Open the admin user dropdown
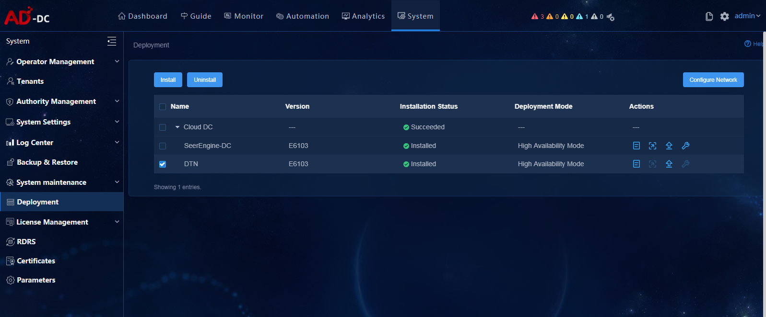The width and height of the screenshot is (766, 317). [747, 16]
